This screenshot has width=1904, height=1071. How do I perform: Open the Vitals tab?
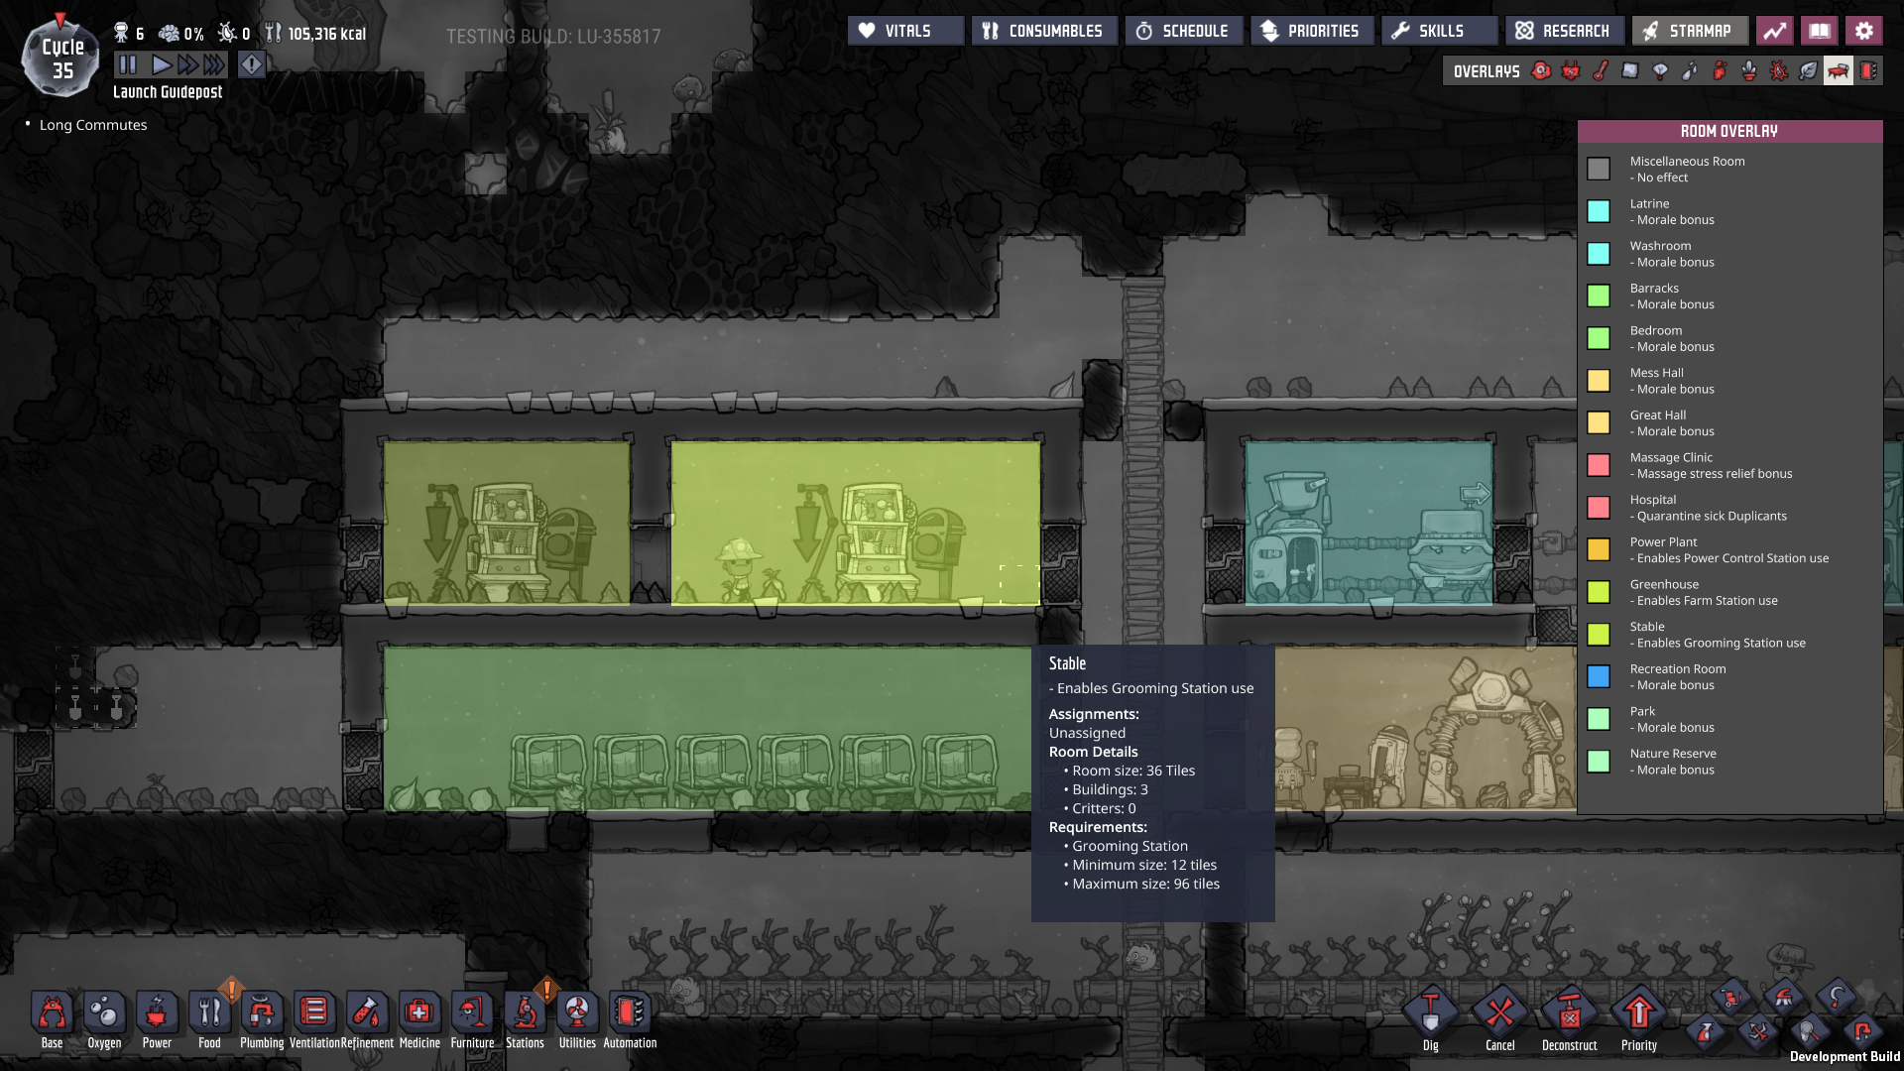coord(905,31)
